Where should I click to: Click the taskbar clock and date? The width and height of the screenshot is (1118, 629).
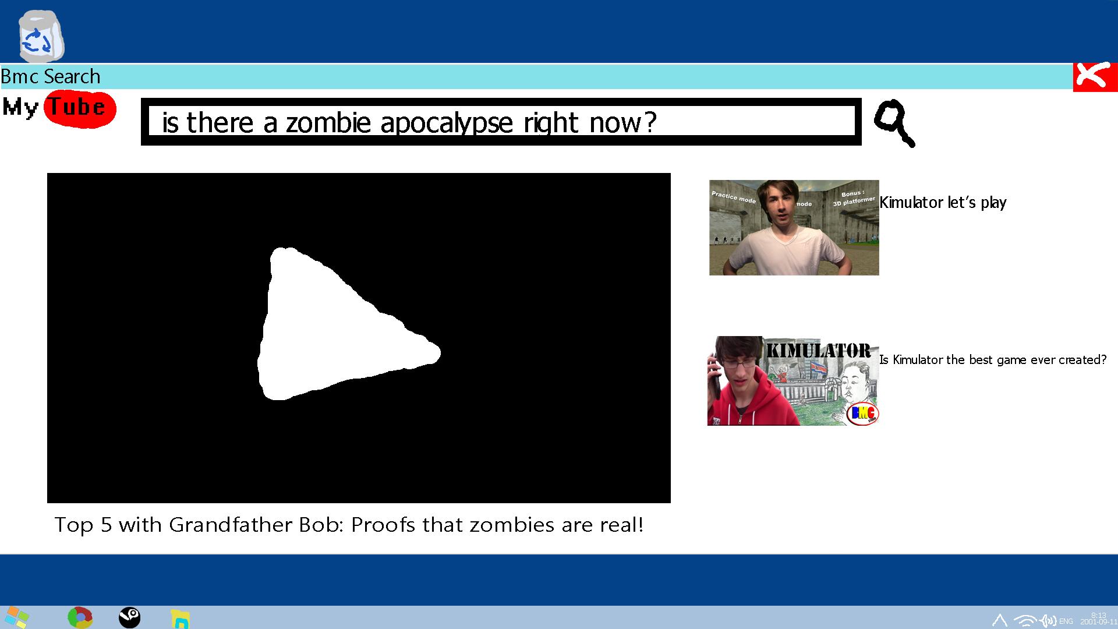[x=1099, y=619]
